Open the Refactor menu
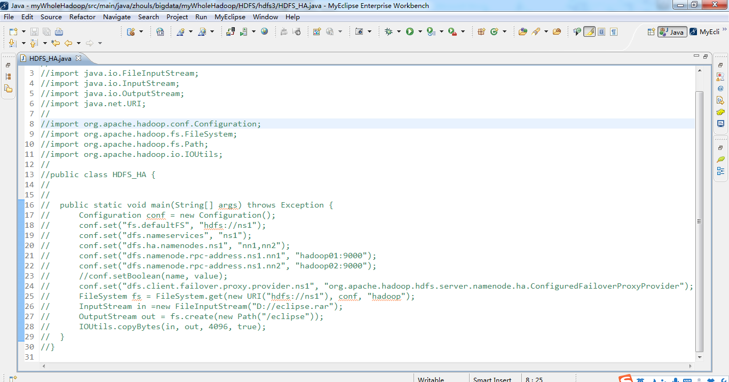Image resolution: width=729 pixels, height=382 pixels. tap(83, 17)
